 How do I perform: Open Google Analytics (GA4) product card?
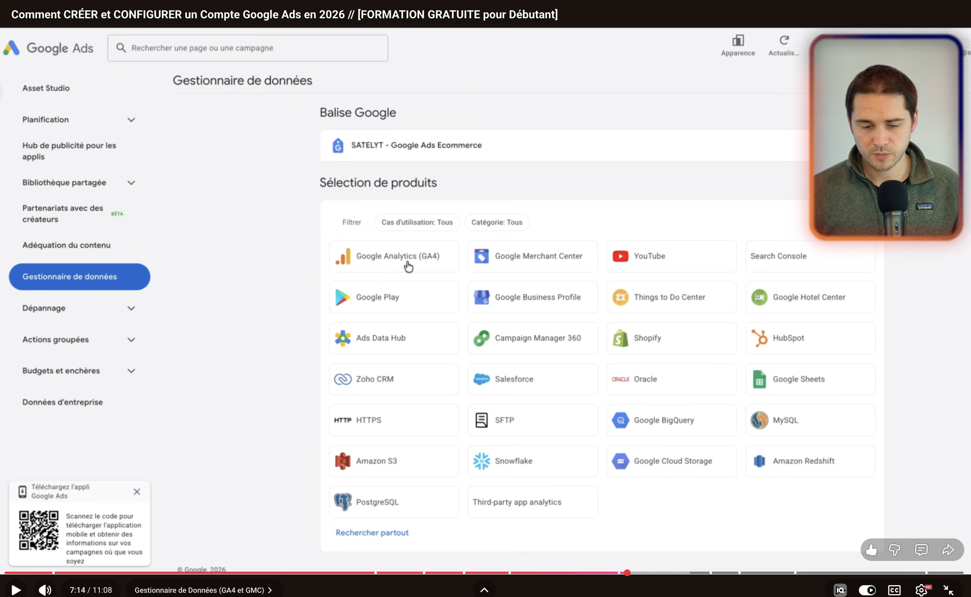(x=394, y=256)
